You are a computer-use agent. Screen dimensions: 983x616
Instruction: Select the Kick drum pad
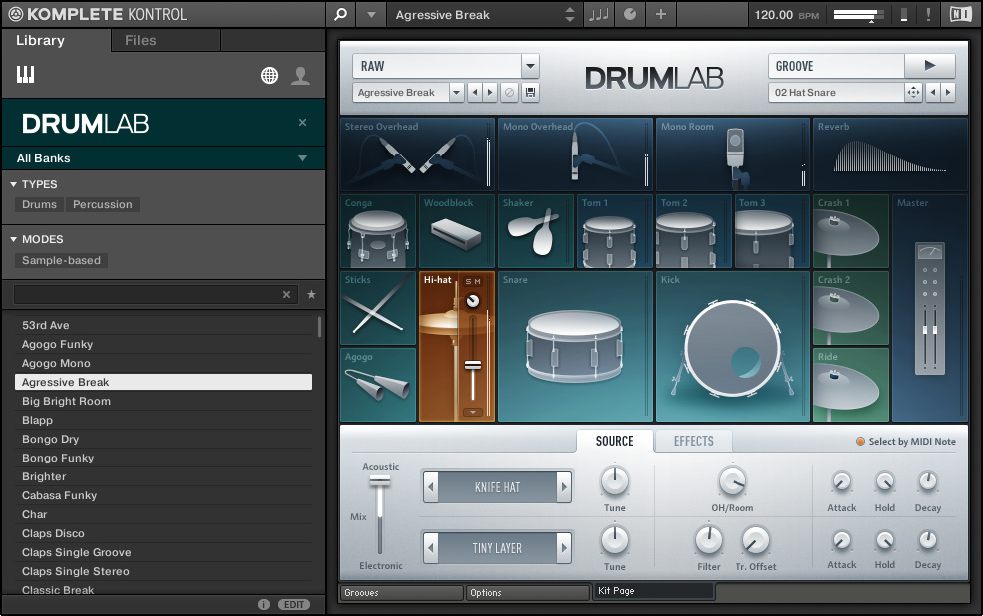(733, 346)
